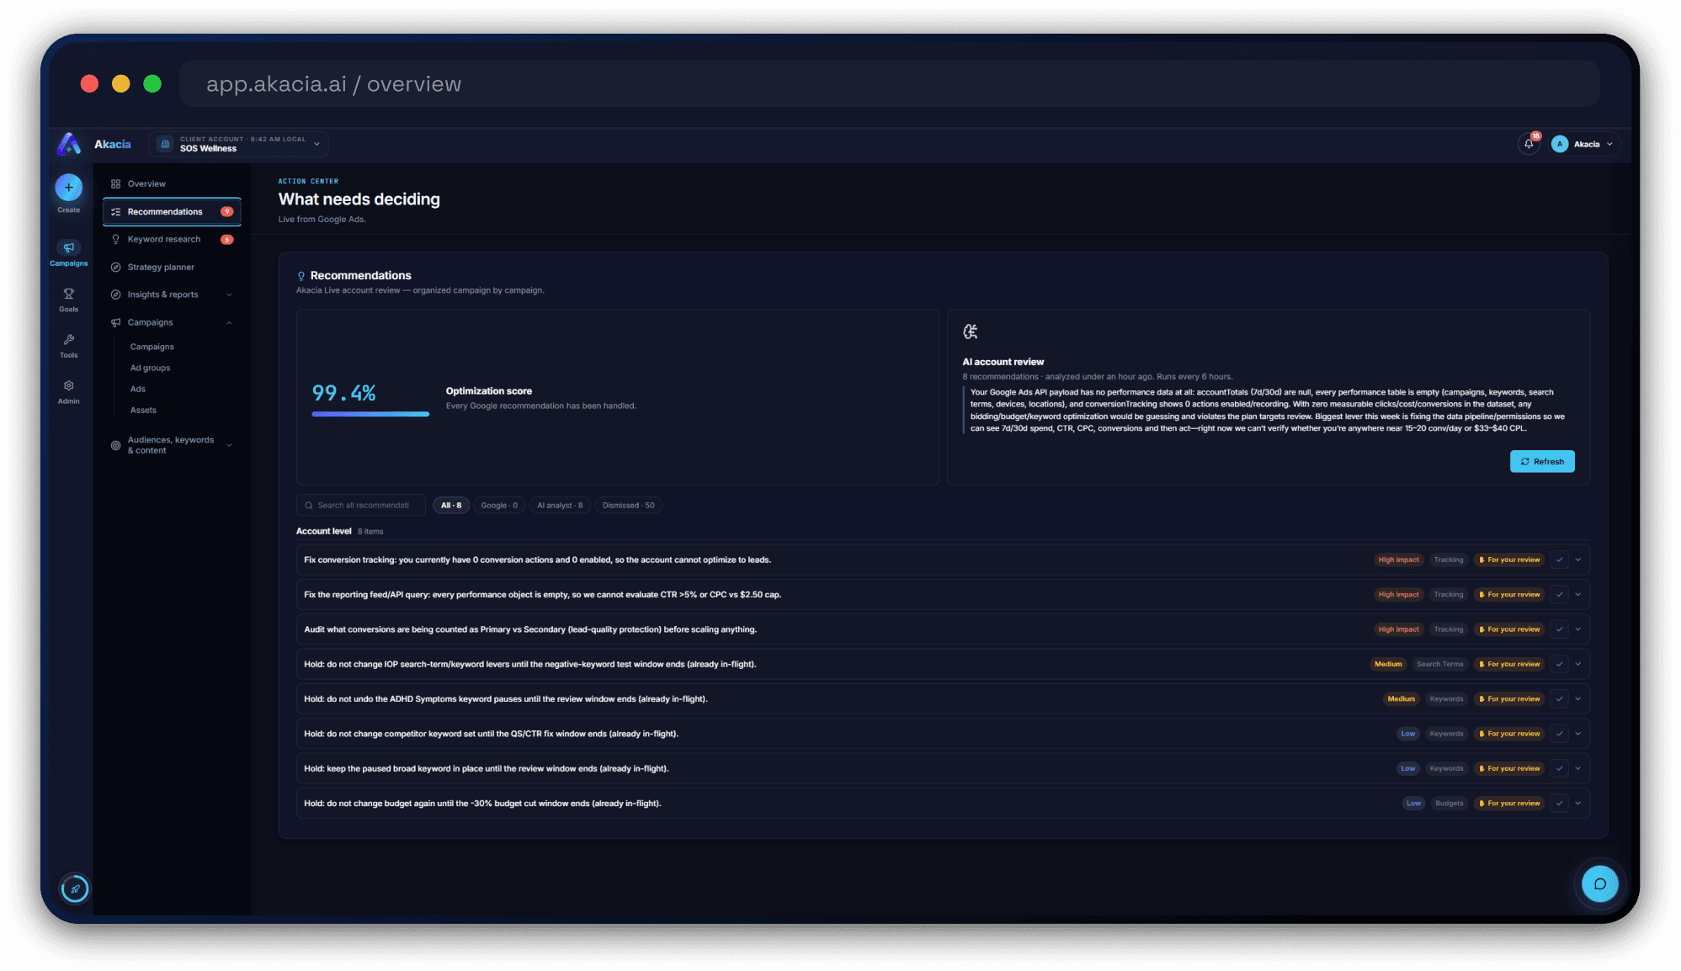
Task: Click the Create plus button
Action: 69,187
